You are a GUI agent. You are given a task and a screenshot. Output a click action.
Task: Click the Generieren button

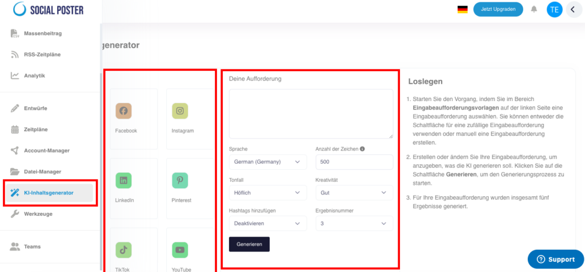point(249,245)
